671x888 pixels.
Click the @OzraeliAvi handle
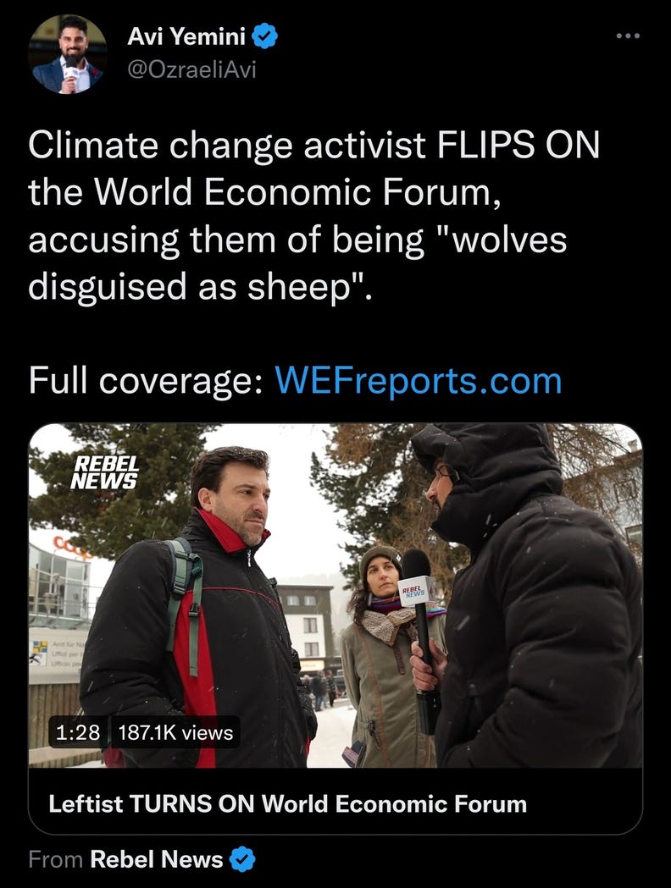point(191,69)
